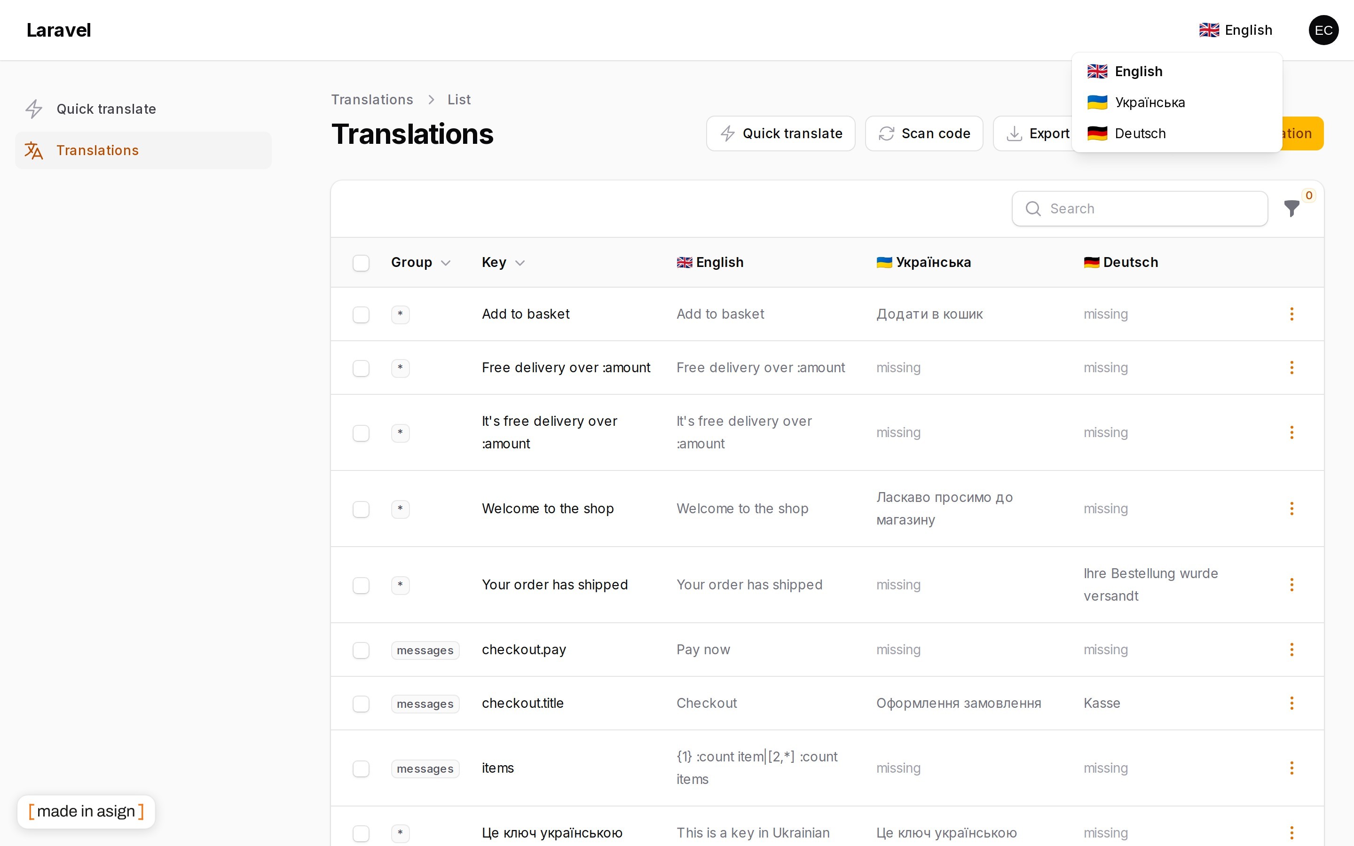Select Deutsch in the language menu
Viewport: 1354px width, 846px height.
click(x=1177, y=134)
